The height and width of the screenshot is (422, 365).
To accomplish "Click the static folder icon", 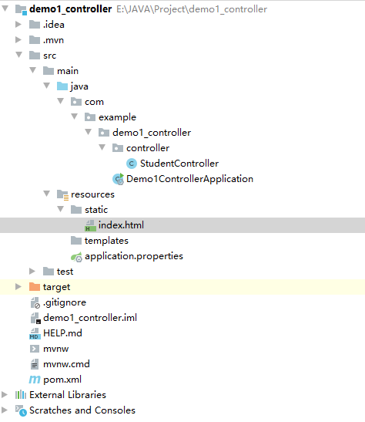I will pos(76,210).
